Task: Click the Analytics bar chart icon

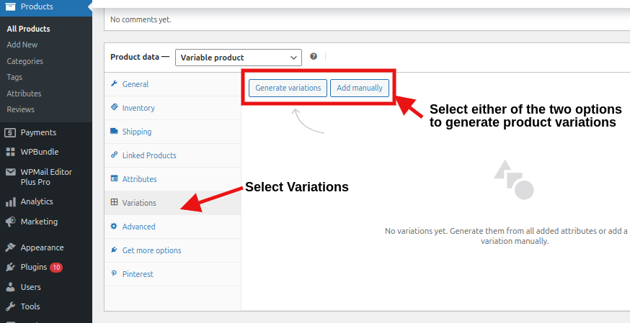Action: point(11,202)
